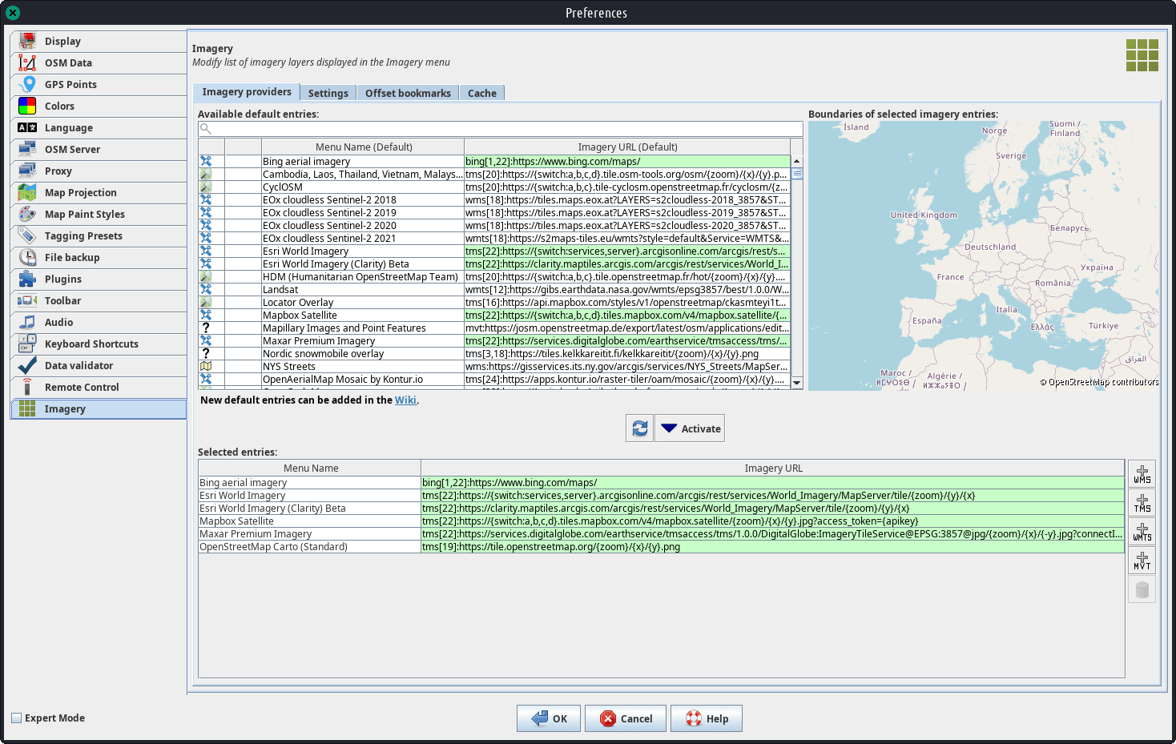
Task: Click the available entries search field
Action: (x=501, y=129)
